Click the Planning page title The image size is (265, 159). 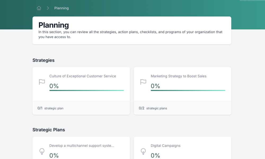click(54, 25)
